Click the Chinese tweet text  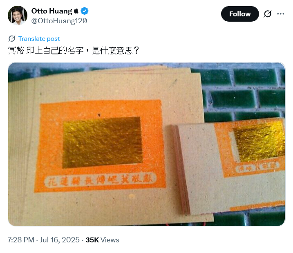[x=74, y=50]
